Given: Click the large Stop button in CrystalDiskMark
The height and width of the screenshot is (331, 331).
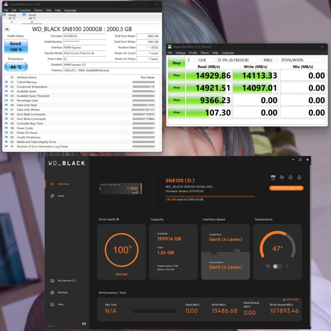Looking at the screenshot, I should [176, 63].
